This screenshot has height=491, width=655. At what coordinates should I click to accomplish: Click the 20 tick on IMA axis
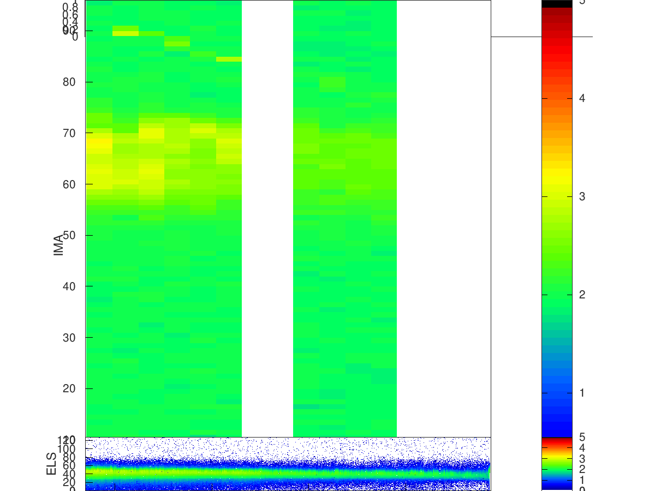(x=69, y=388)
